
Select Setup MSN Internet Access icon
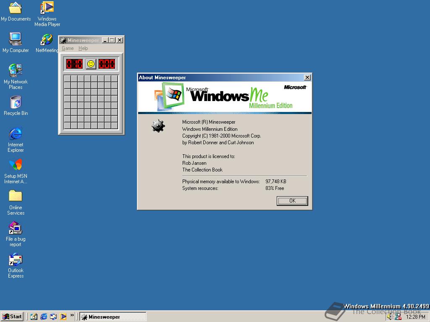[16, 171]
